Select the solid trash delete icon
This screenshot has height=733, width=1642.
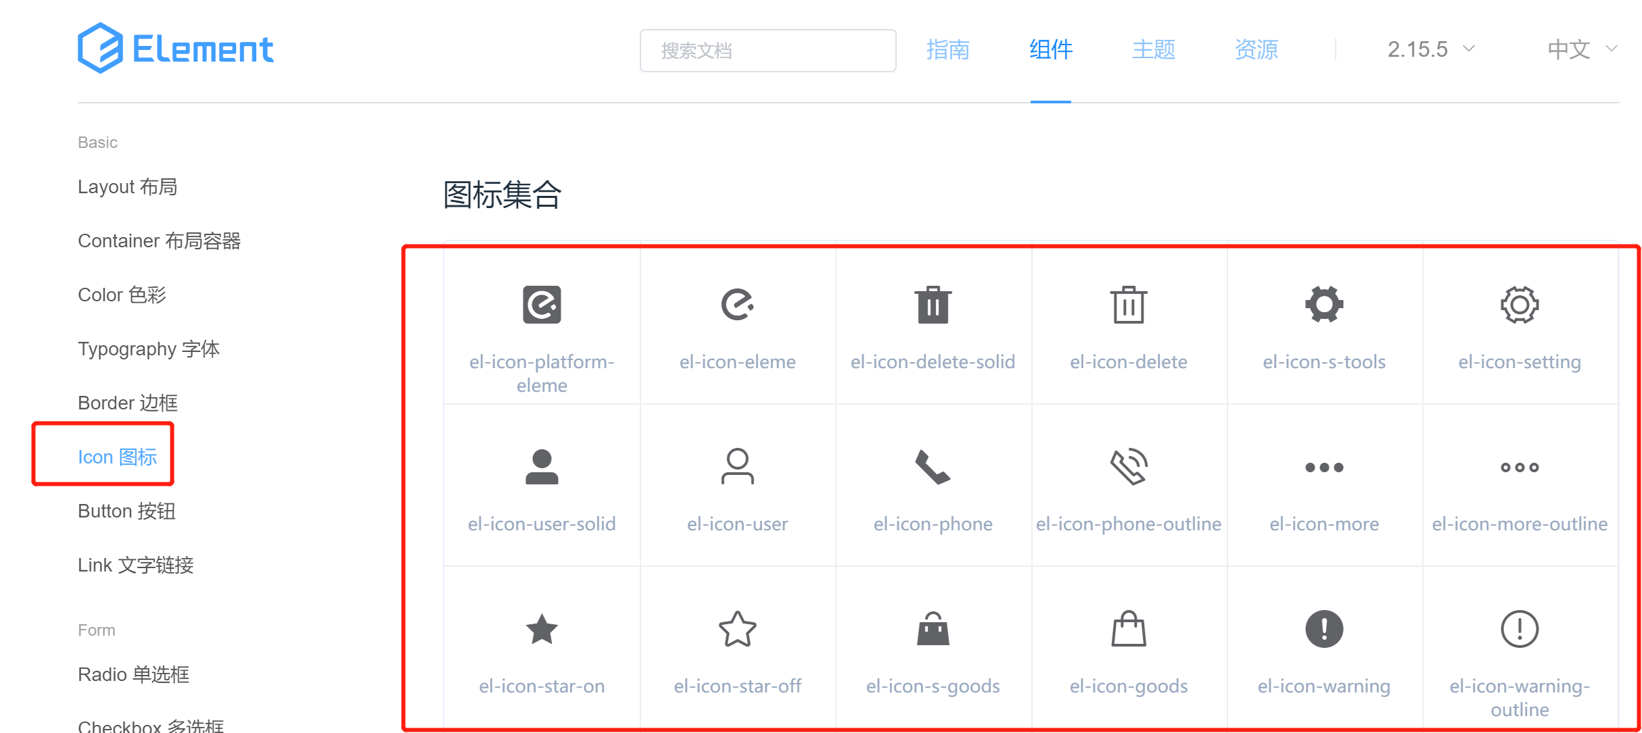[933, 305]
